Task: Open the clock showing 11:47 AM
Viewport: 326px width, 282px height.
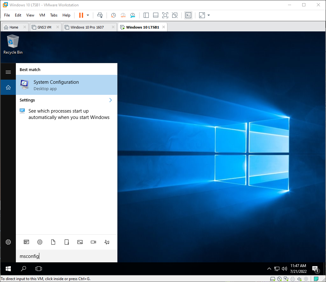Action: (298, 268)
